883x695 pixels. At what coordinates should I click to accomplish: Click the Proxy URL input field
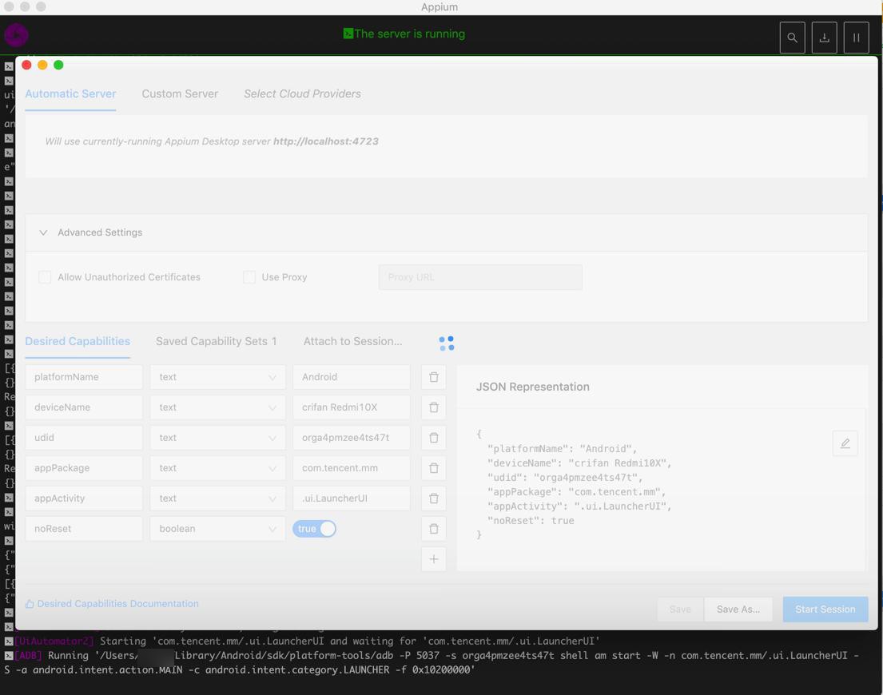coord(480,277)
